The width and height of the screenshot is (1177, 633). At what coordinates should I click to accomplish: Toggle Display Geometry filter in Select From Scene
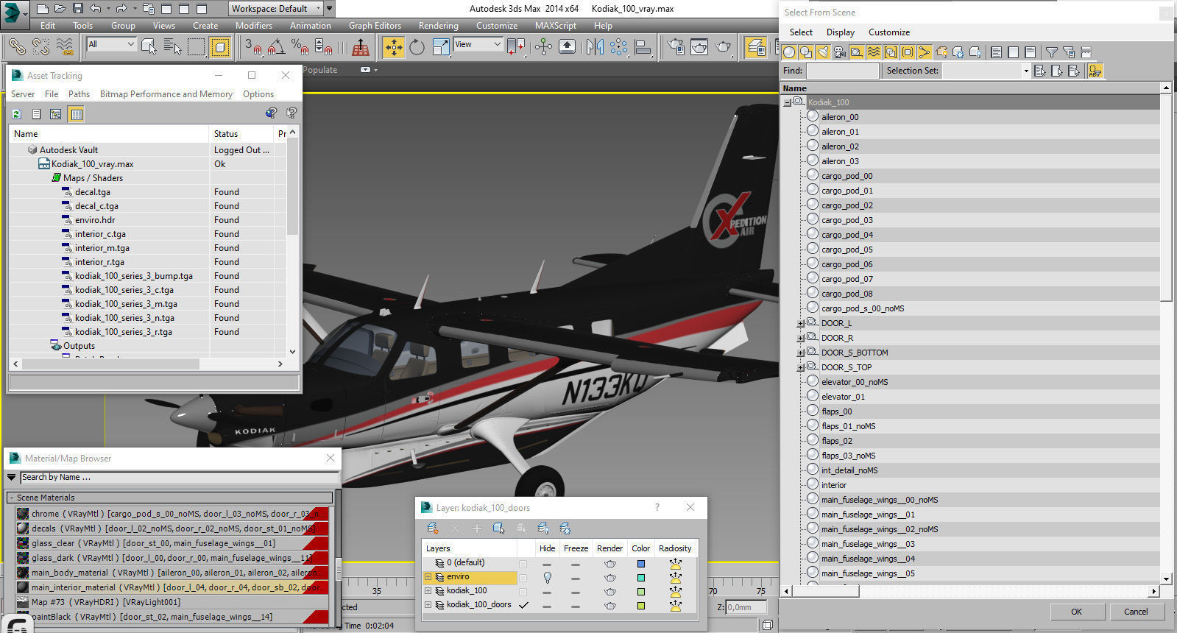click(790, 52)
